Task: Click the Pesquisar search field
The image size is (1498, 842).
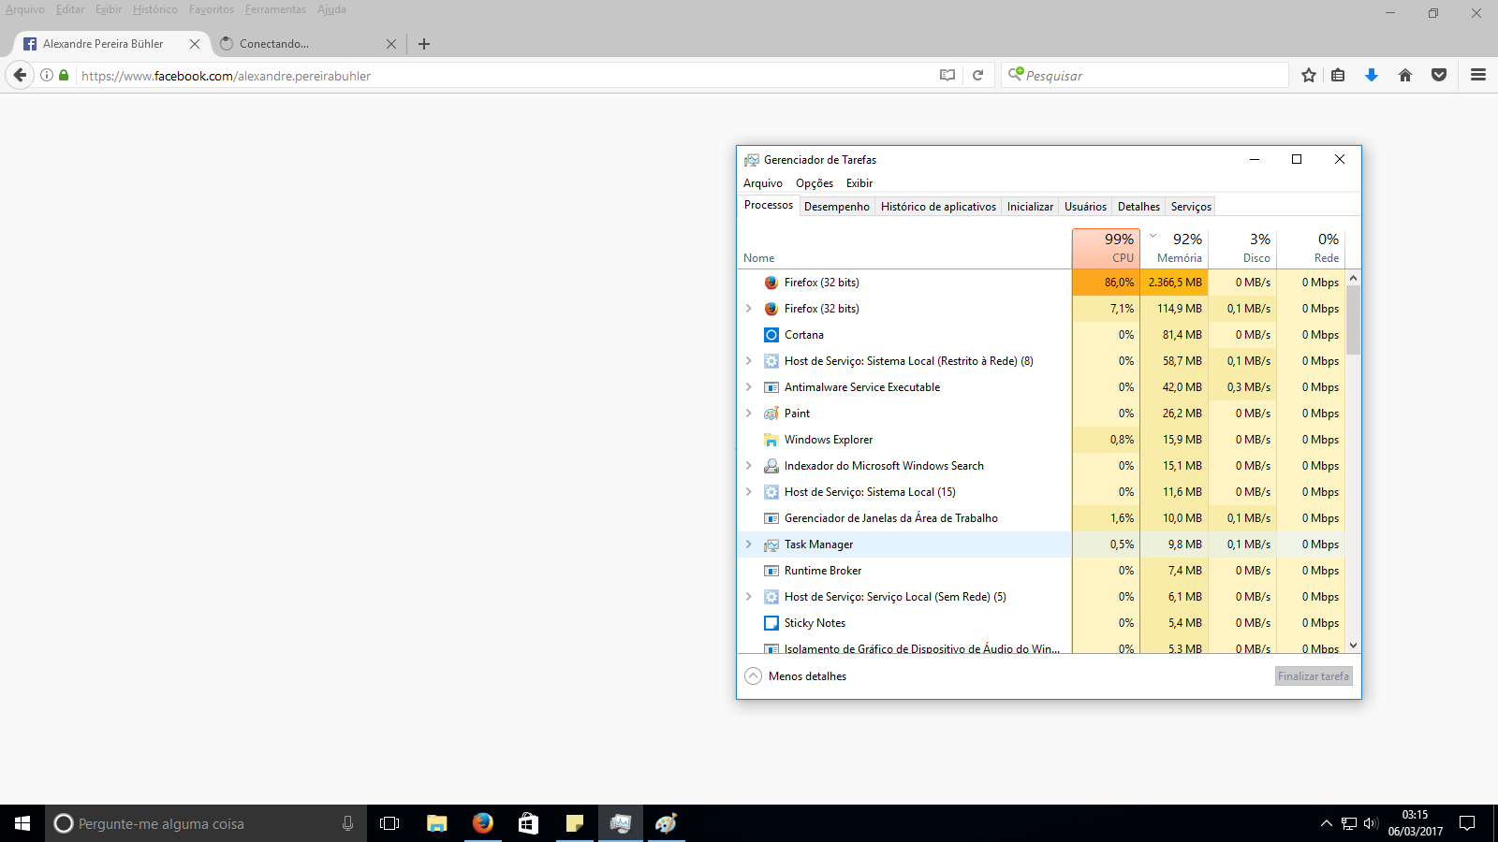Action: click(x=1152, y=76)
